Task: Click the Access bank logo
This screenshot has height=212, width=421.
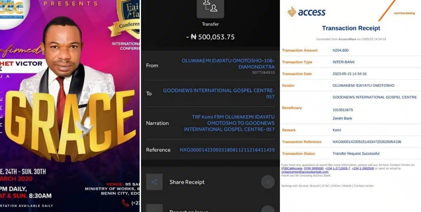Action: (x=306, y=12)
